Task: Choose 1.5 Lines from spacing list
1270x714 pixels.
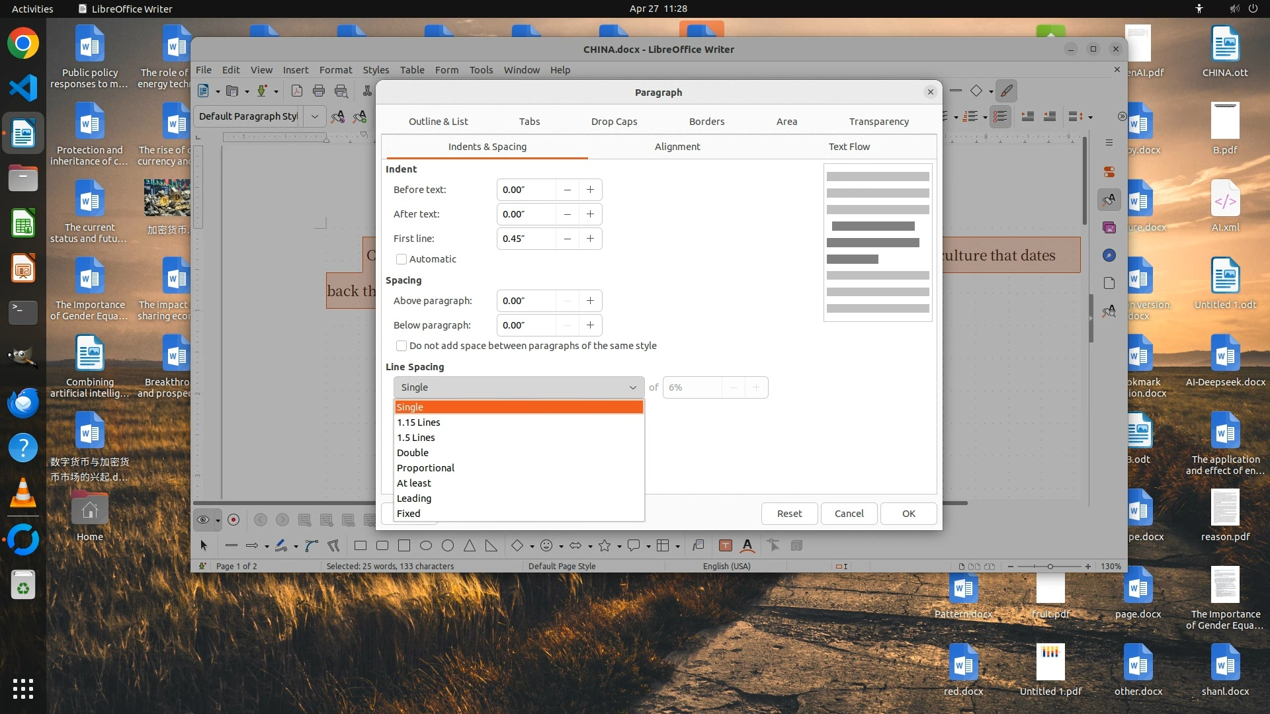Action: [x=416, y=438]
